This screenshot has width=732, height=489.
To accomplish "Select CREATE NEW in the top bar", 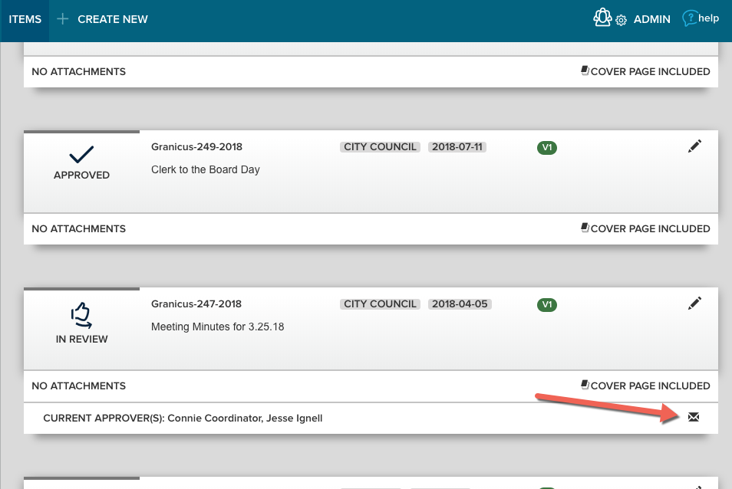I will tap(113, 19).
